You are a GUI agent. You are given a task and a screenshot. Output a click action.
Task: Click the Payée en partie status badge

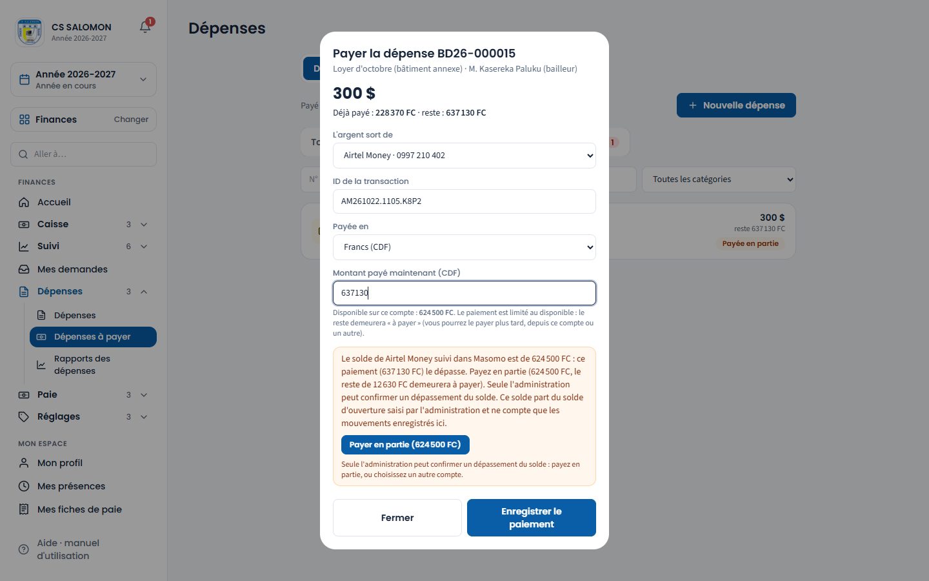750,244
